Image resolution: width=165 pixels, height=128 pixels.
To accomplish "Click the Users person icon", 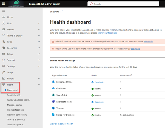I will point(4,23).
